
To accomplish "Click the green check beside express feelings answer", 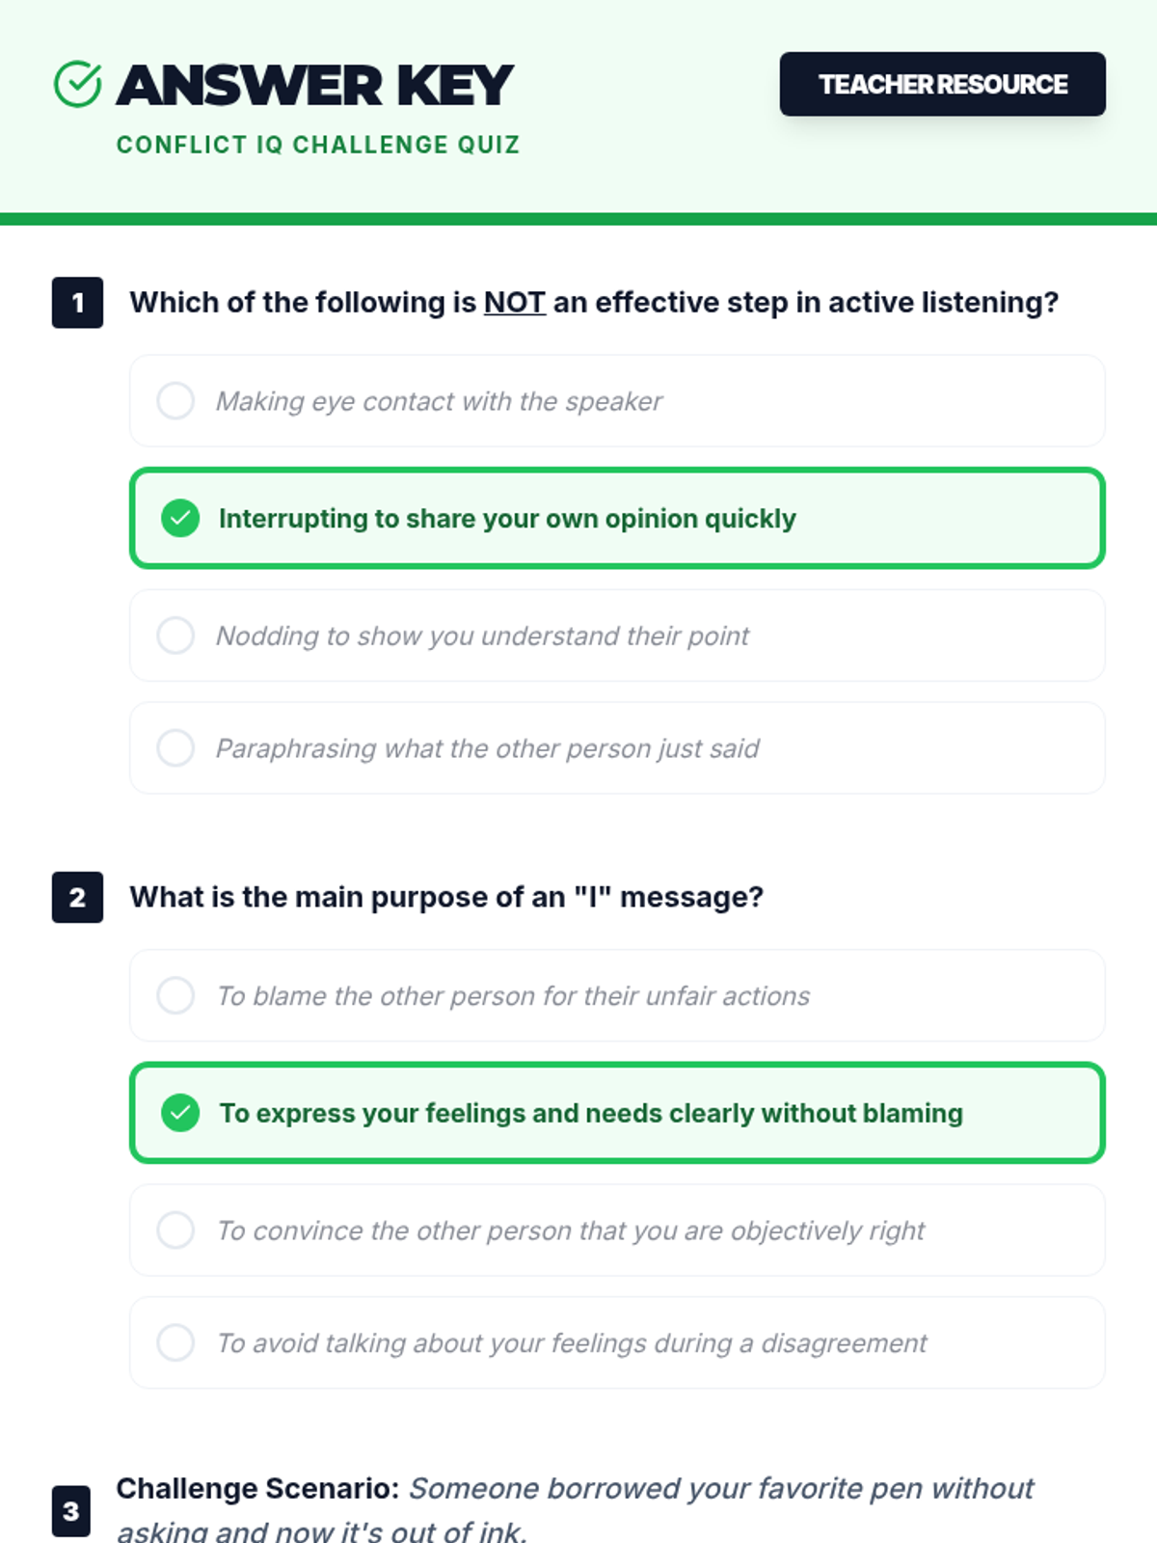I will (x=180, y=1113).
